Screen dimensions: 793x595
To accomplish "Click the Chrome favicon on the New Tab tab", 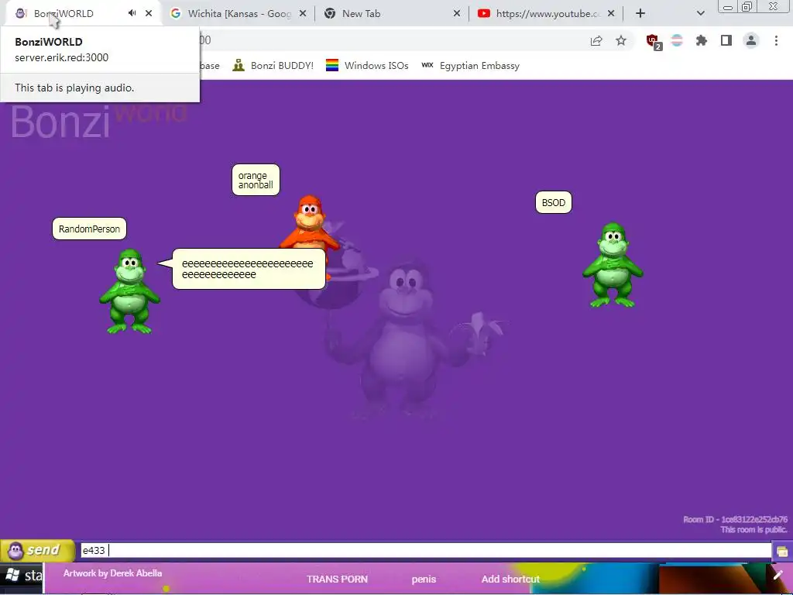I will 330,14.
